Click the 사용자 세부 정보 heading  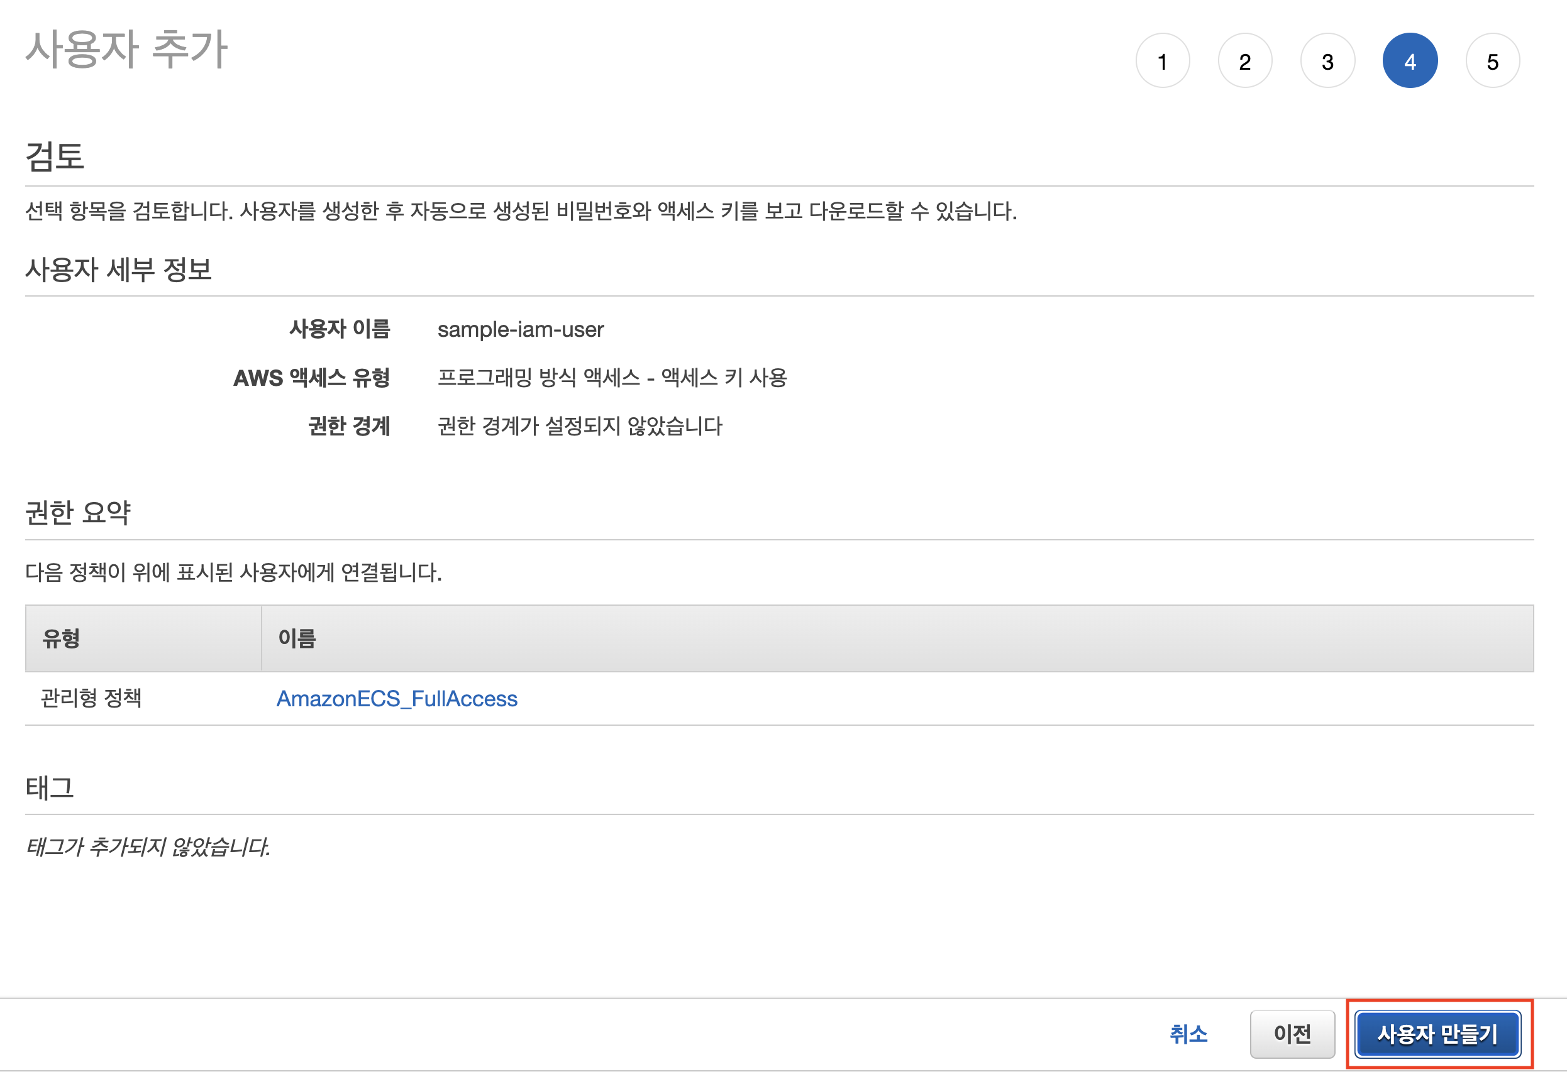point(119,270)
